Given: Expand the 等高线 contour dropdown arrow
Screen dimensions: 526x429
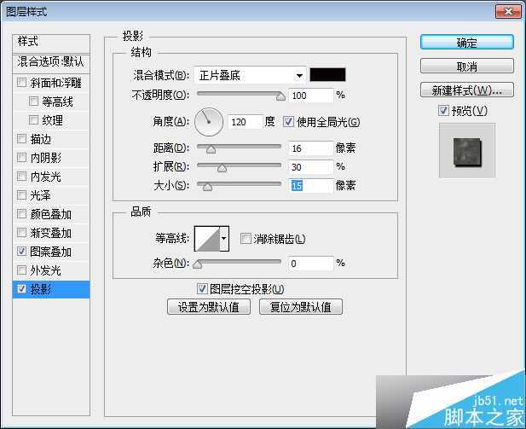Looking at the screenshot, I should [x=224, y=240].
